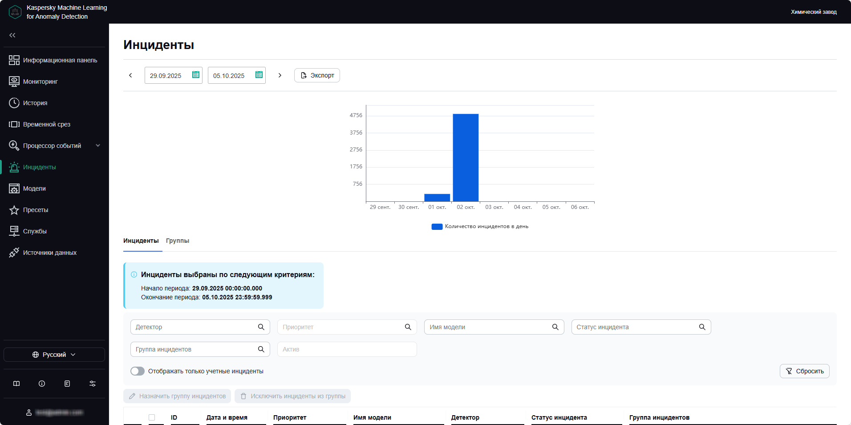Open start date calendar picker icon
Screen dimensions: 851x425
195,75
